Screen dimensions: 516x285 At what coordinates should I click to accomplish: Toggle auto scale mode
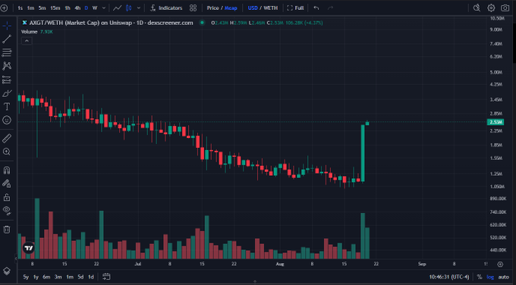click(504, 277)
